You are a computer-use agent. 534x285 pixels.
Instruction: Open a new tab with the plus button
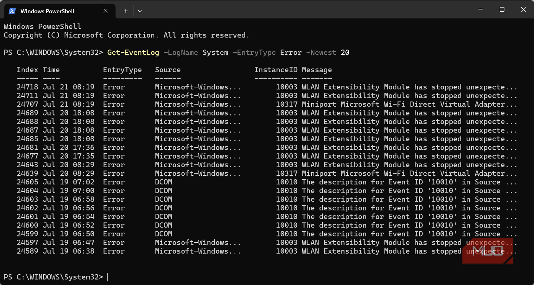point(126,11)
